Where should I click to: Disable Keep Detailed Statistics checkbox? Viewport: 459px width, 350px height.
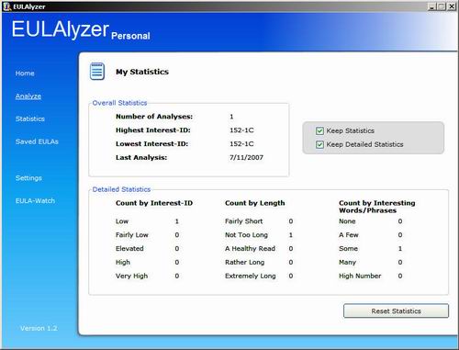(319, 144)
